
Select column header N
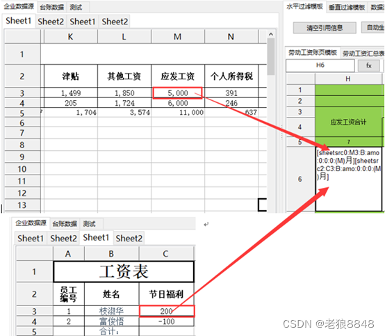pos(231,37)
